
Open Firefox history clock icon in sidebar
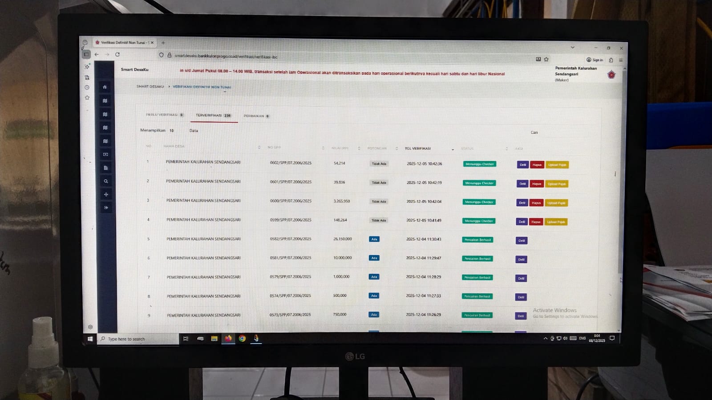[x=87, y=88]
